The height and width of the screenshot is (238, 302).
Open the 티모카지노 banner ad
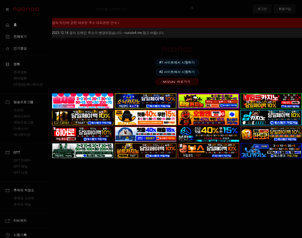click(x=208, y=101)
